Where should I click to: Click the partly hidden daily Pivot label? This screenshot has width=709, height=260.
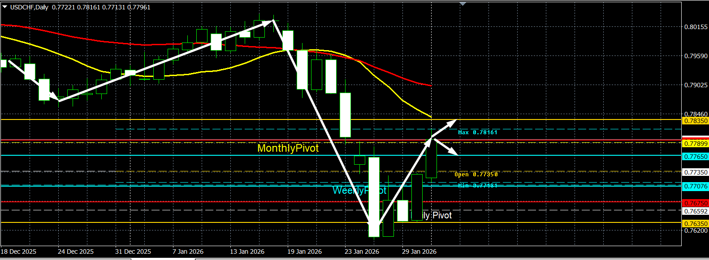(x=437, y=215)
